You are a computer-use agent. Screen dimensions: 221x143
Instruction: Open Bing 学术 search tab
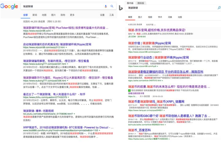pyautogui.click(x=160, y=17)
